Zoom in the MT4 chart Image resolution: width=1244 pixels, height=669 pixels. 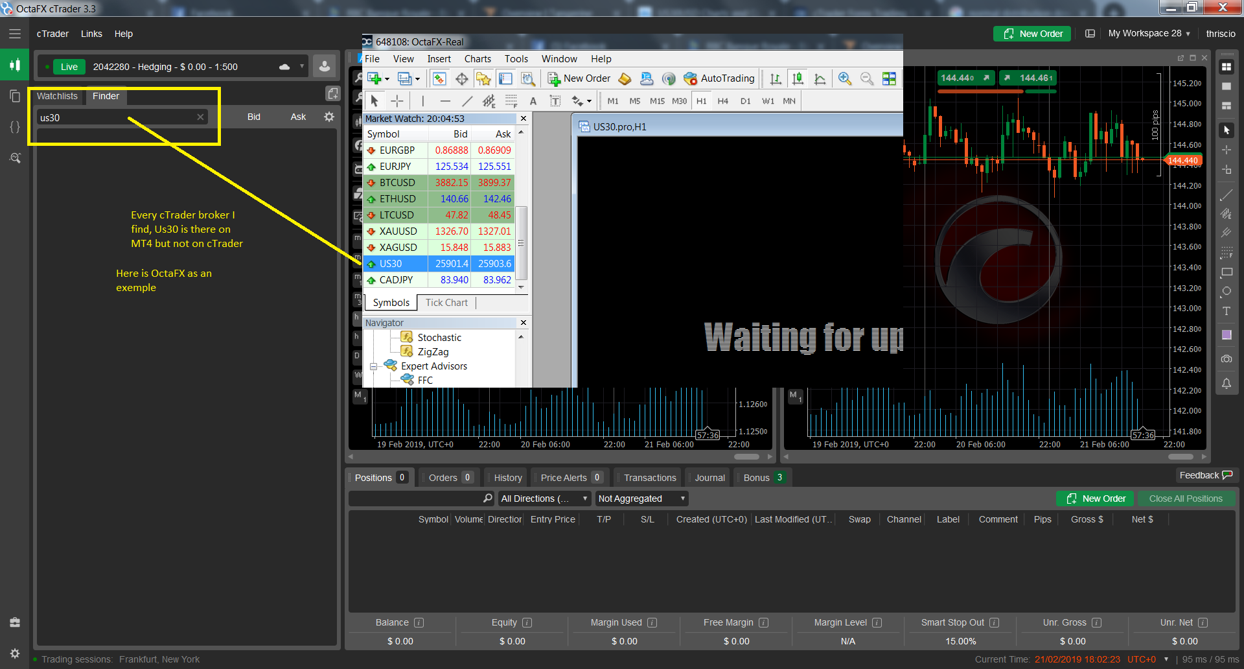pyautogui.click(x=844, y=78)
